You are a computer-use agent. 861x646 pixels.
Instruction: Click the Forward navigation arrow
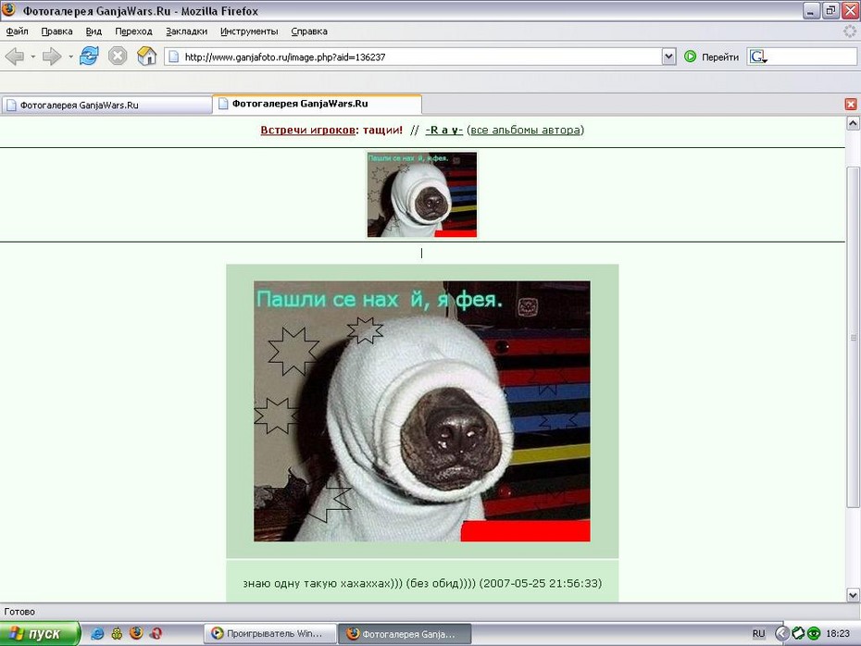pos(52,56)
